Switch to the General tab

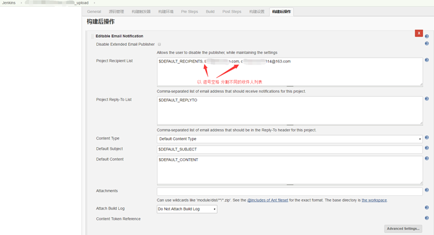coord(94,12)
